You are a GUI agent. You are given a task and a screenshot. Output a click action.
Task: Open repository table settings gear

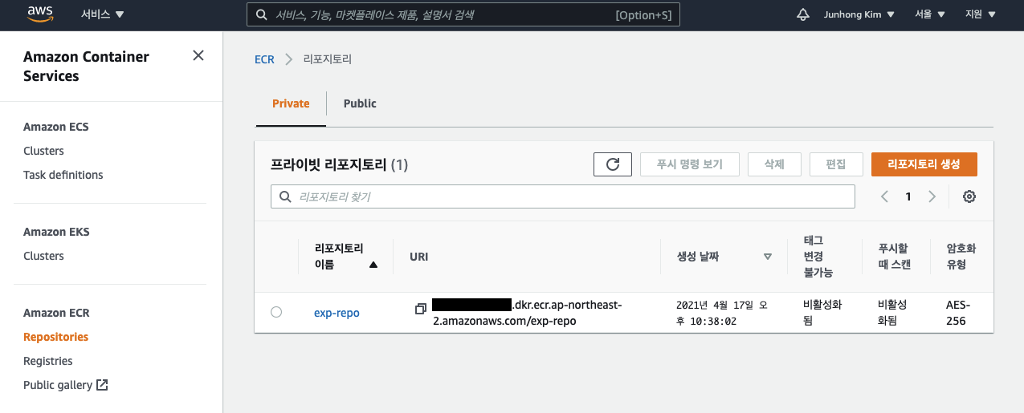coord(969,196)
